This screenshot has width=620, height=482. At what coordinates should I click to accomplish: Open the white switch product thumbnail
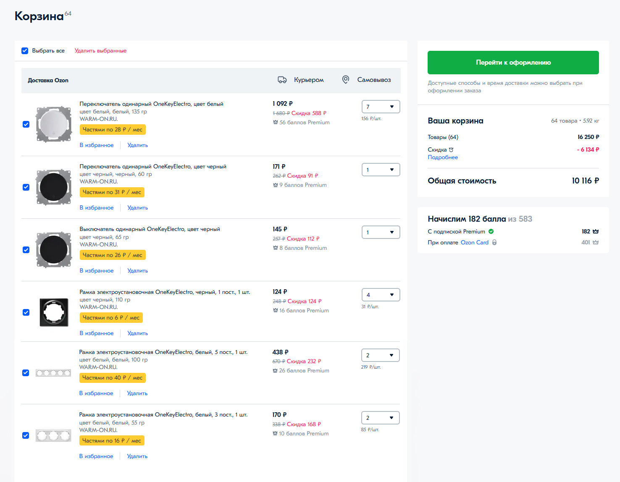(54, 124)
